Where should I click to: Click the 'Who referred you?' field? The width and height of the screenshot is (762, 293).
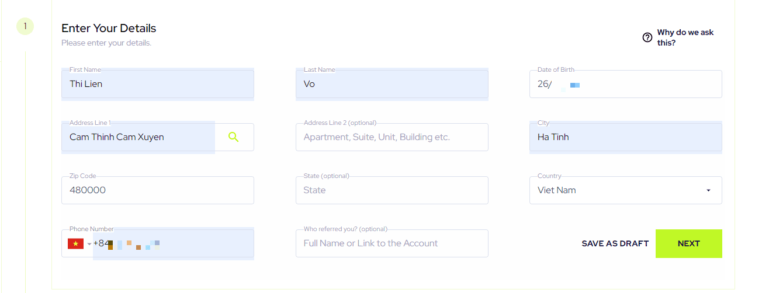(x=392, y=243)
